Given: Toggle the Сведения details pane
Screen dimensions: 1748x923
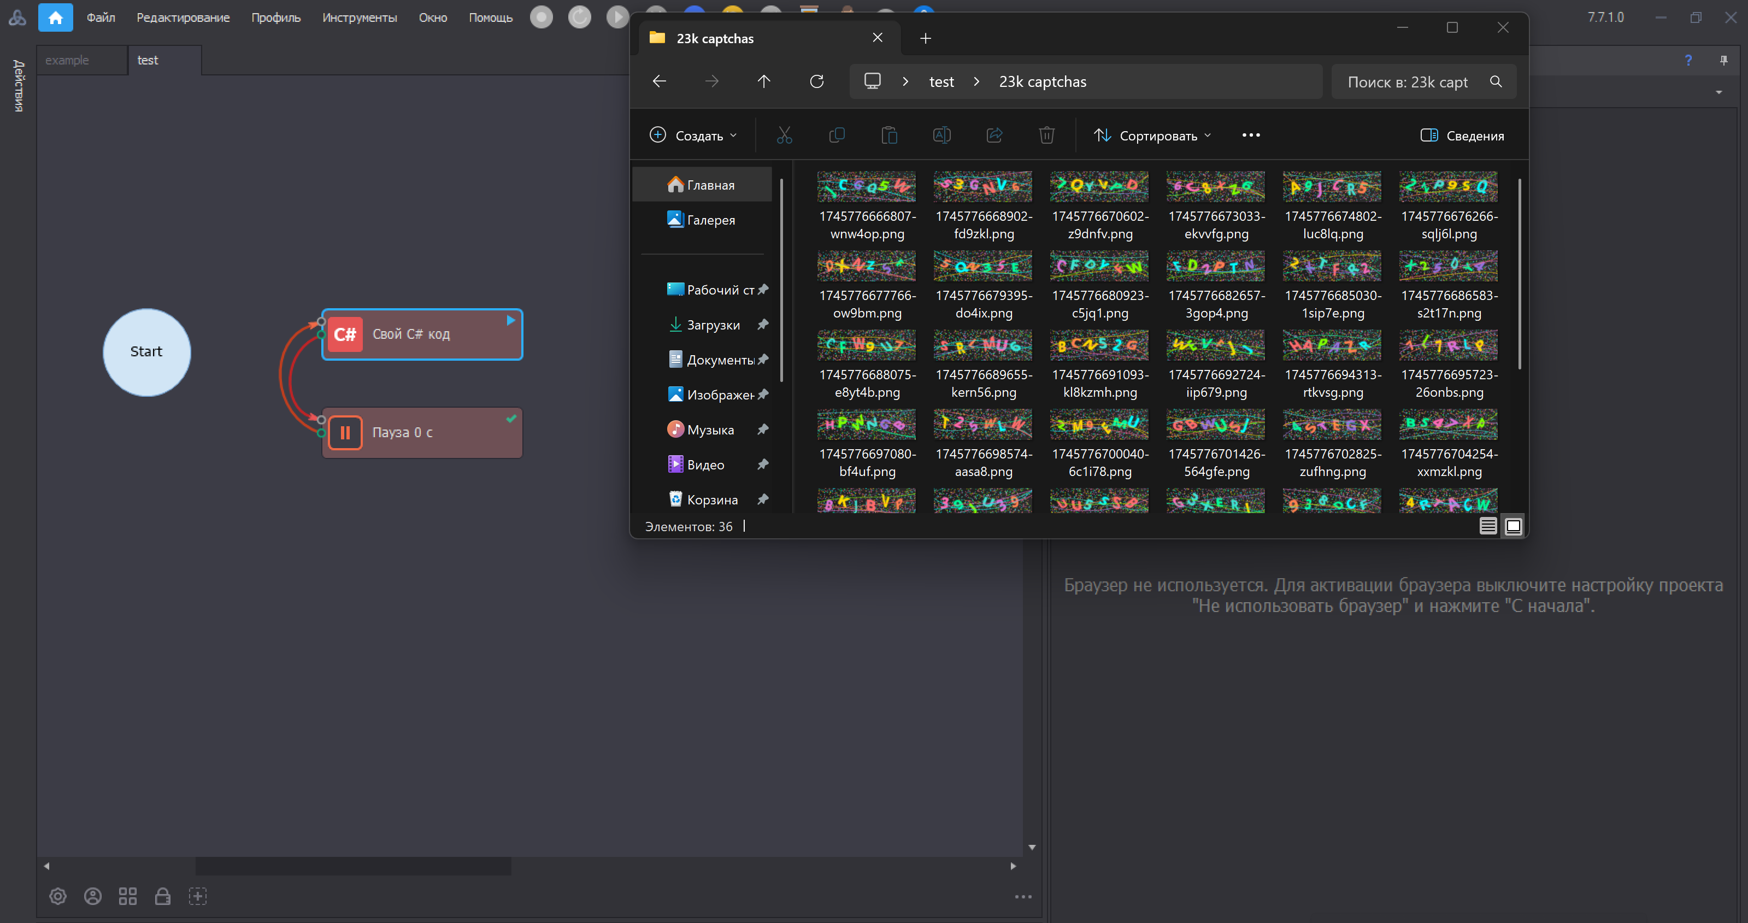Looking at the screenshot, I should (x=1462, y=136).
